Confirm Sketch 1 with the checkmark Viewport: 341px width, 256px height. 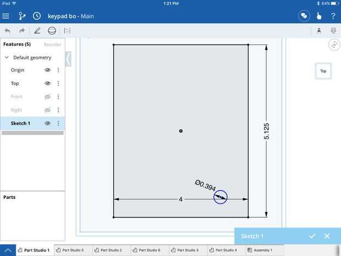[x=312, y=236]
